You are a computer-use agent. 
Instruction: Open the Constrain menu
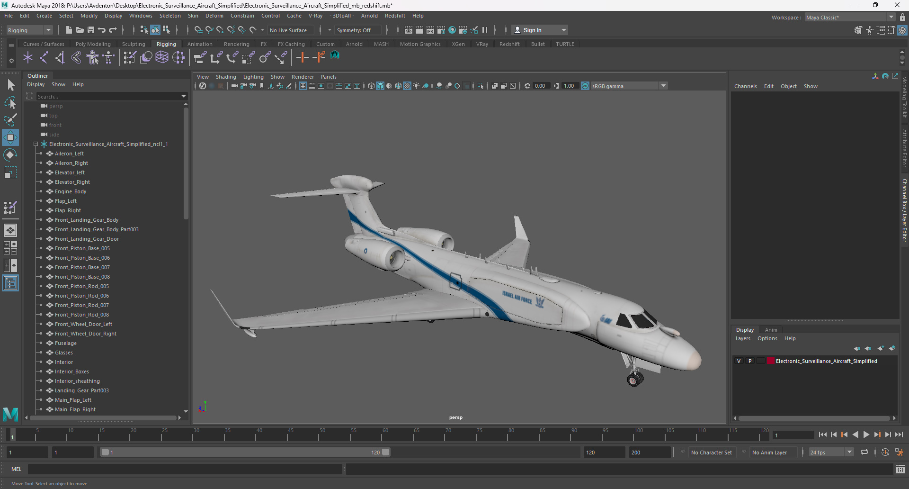[x=242, y=16]
